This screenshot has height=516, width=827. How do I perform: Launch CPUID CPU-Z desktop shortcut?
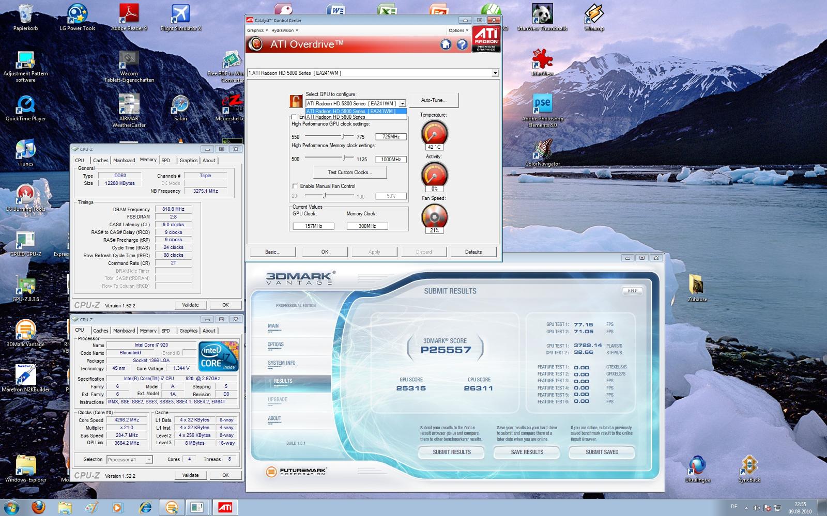click(25, 244)
